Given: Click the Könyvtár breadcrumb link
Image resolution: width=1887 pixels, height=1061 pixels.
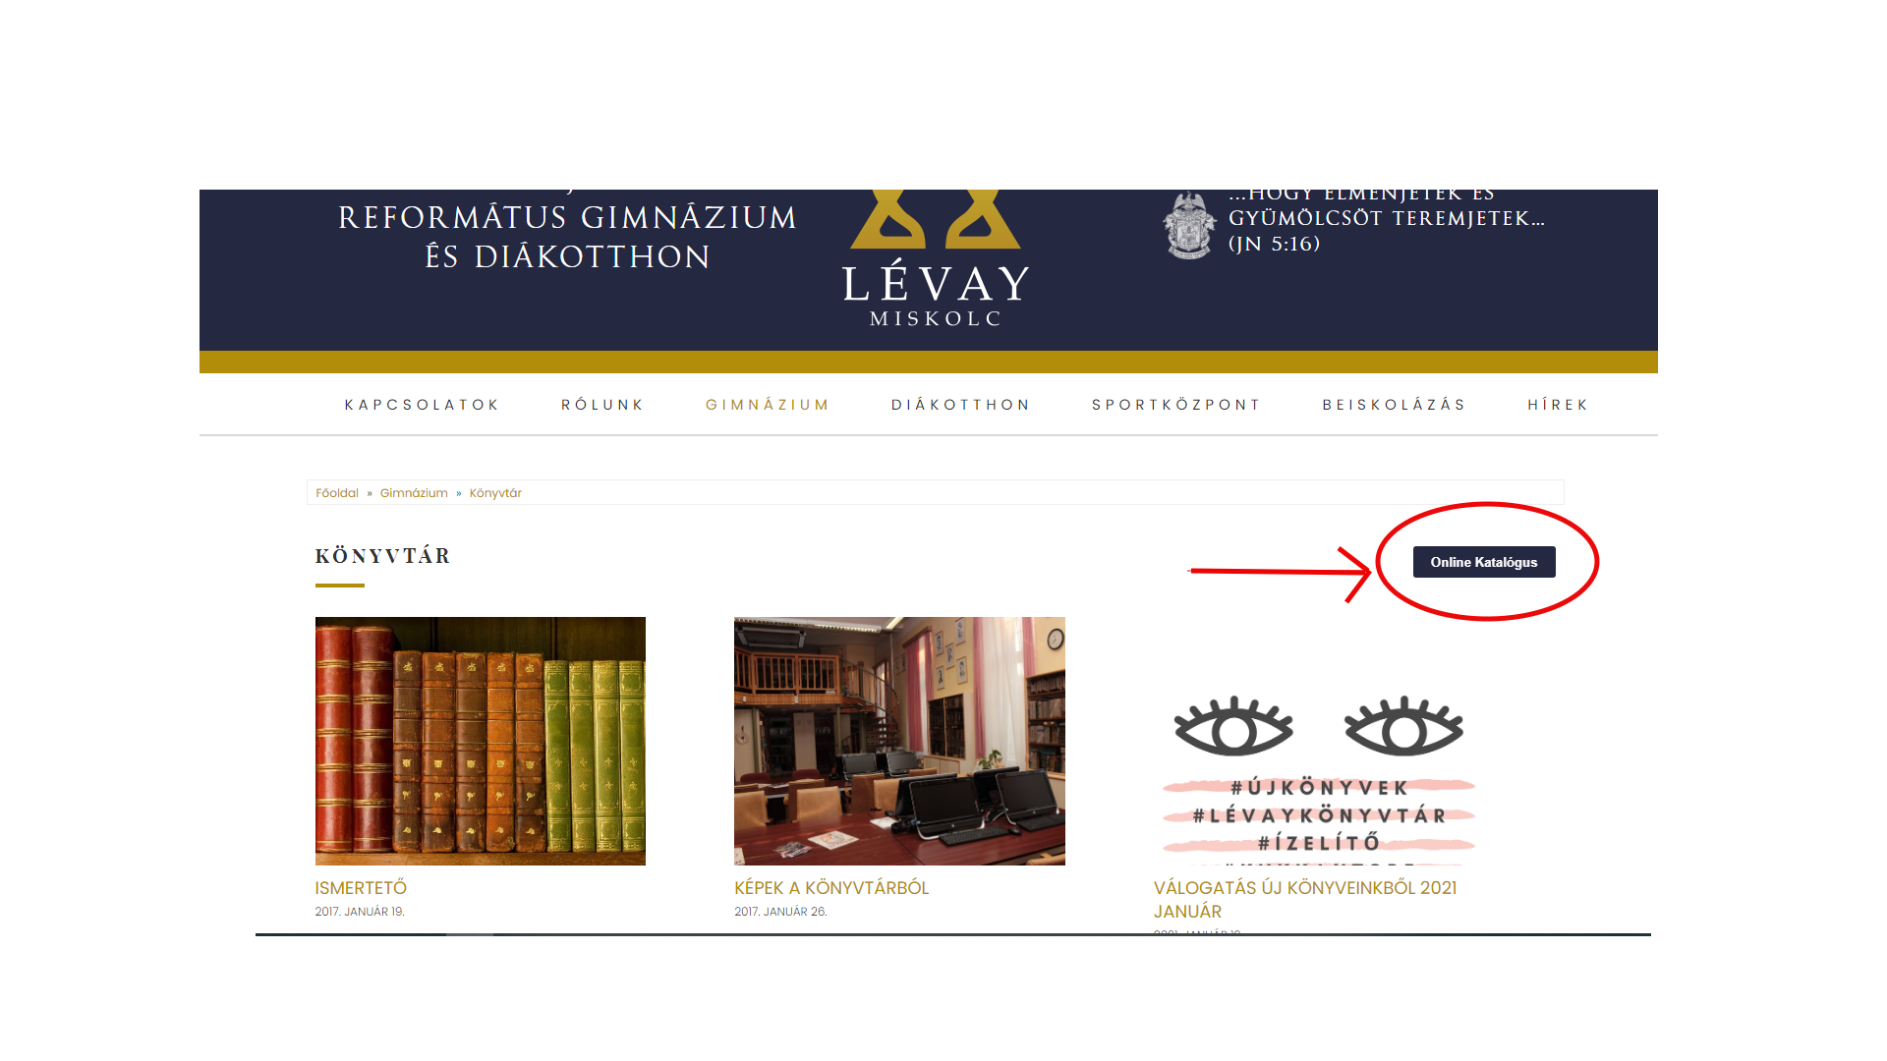Looking at the screenshot, I should [495, 493].
